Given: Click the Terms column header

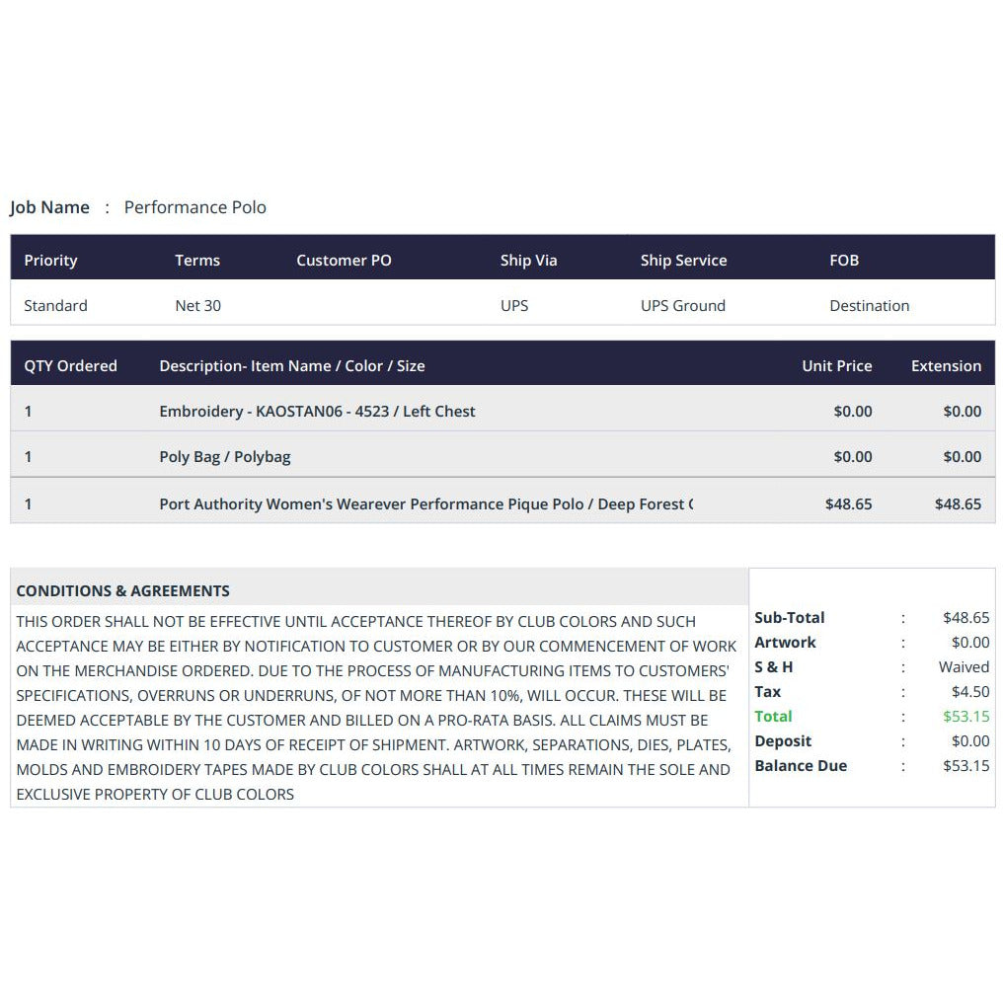Looking at the screenshot, I should point(197,261).
